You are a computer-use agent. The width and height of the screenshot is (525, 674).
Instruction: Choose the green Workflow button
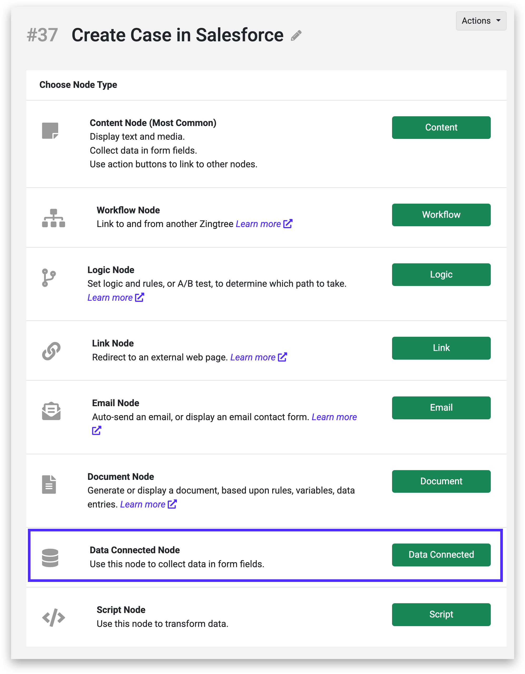(441, 215)
